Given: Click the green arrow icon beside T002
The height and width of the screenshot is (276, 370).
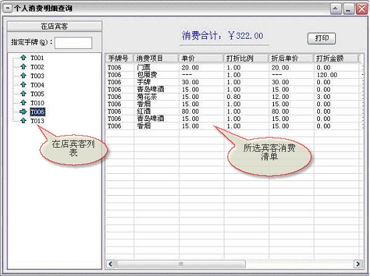Looking at the screenshot, I should [x=23, y=67].
